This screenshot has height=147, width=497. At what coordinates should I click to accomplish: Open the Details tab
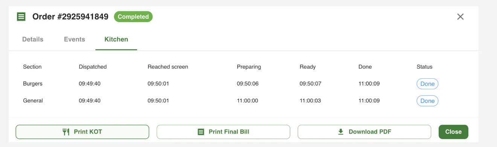(33, 39)
